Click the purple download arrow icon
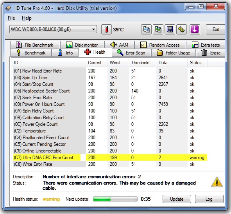The height and width of the screenshot is (214, 231). tap(195, 29)
